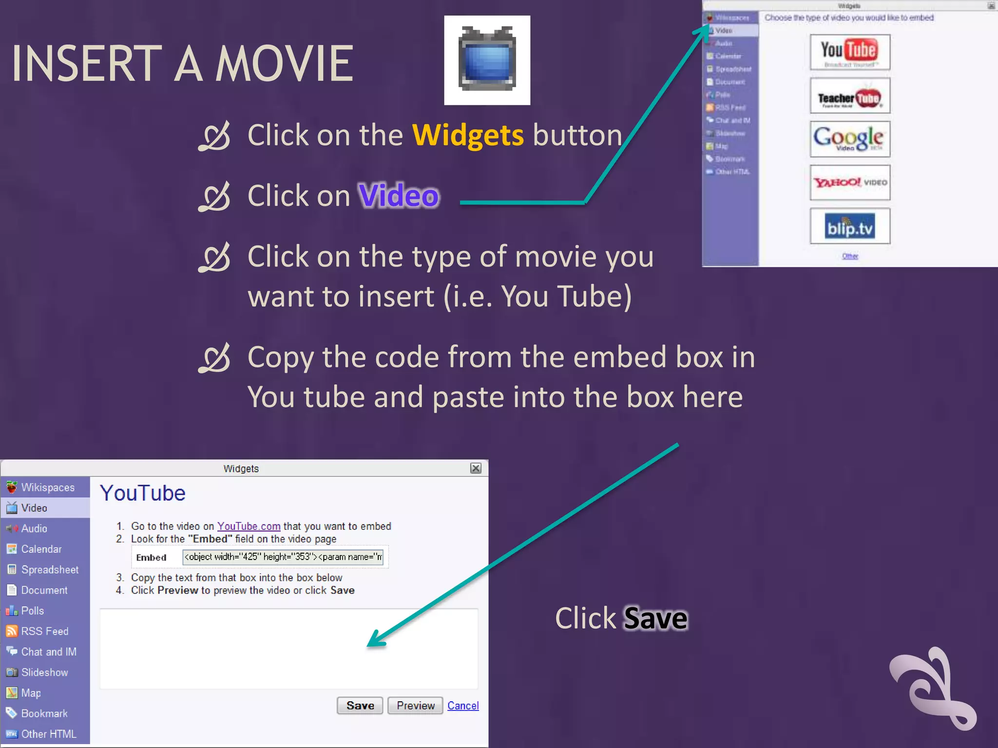Click the YouTube heading in the dialog
The height and width of the screenshot is (748, 998).
pyautogui.click(x=143, y=493)
